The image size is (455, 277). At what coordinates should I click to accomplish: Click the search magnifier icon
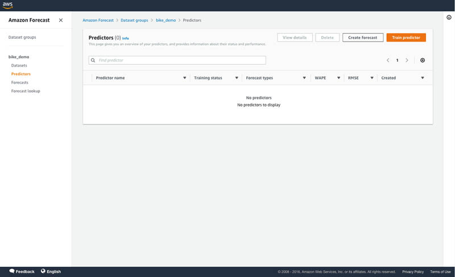[x=93, y=60]
